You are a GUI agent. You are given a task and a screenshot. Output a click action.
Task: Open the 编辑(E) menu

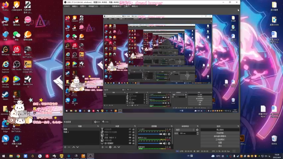[75, 6]
